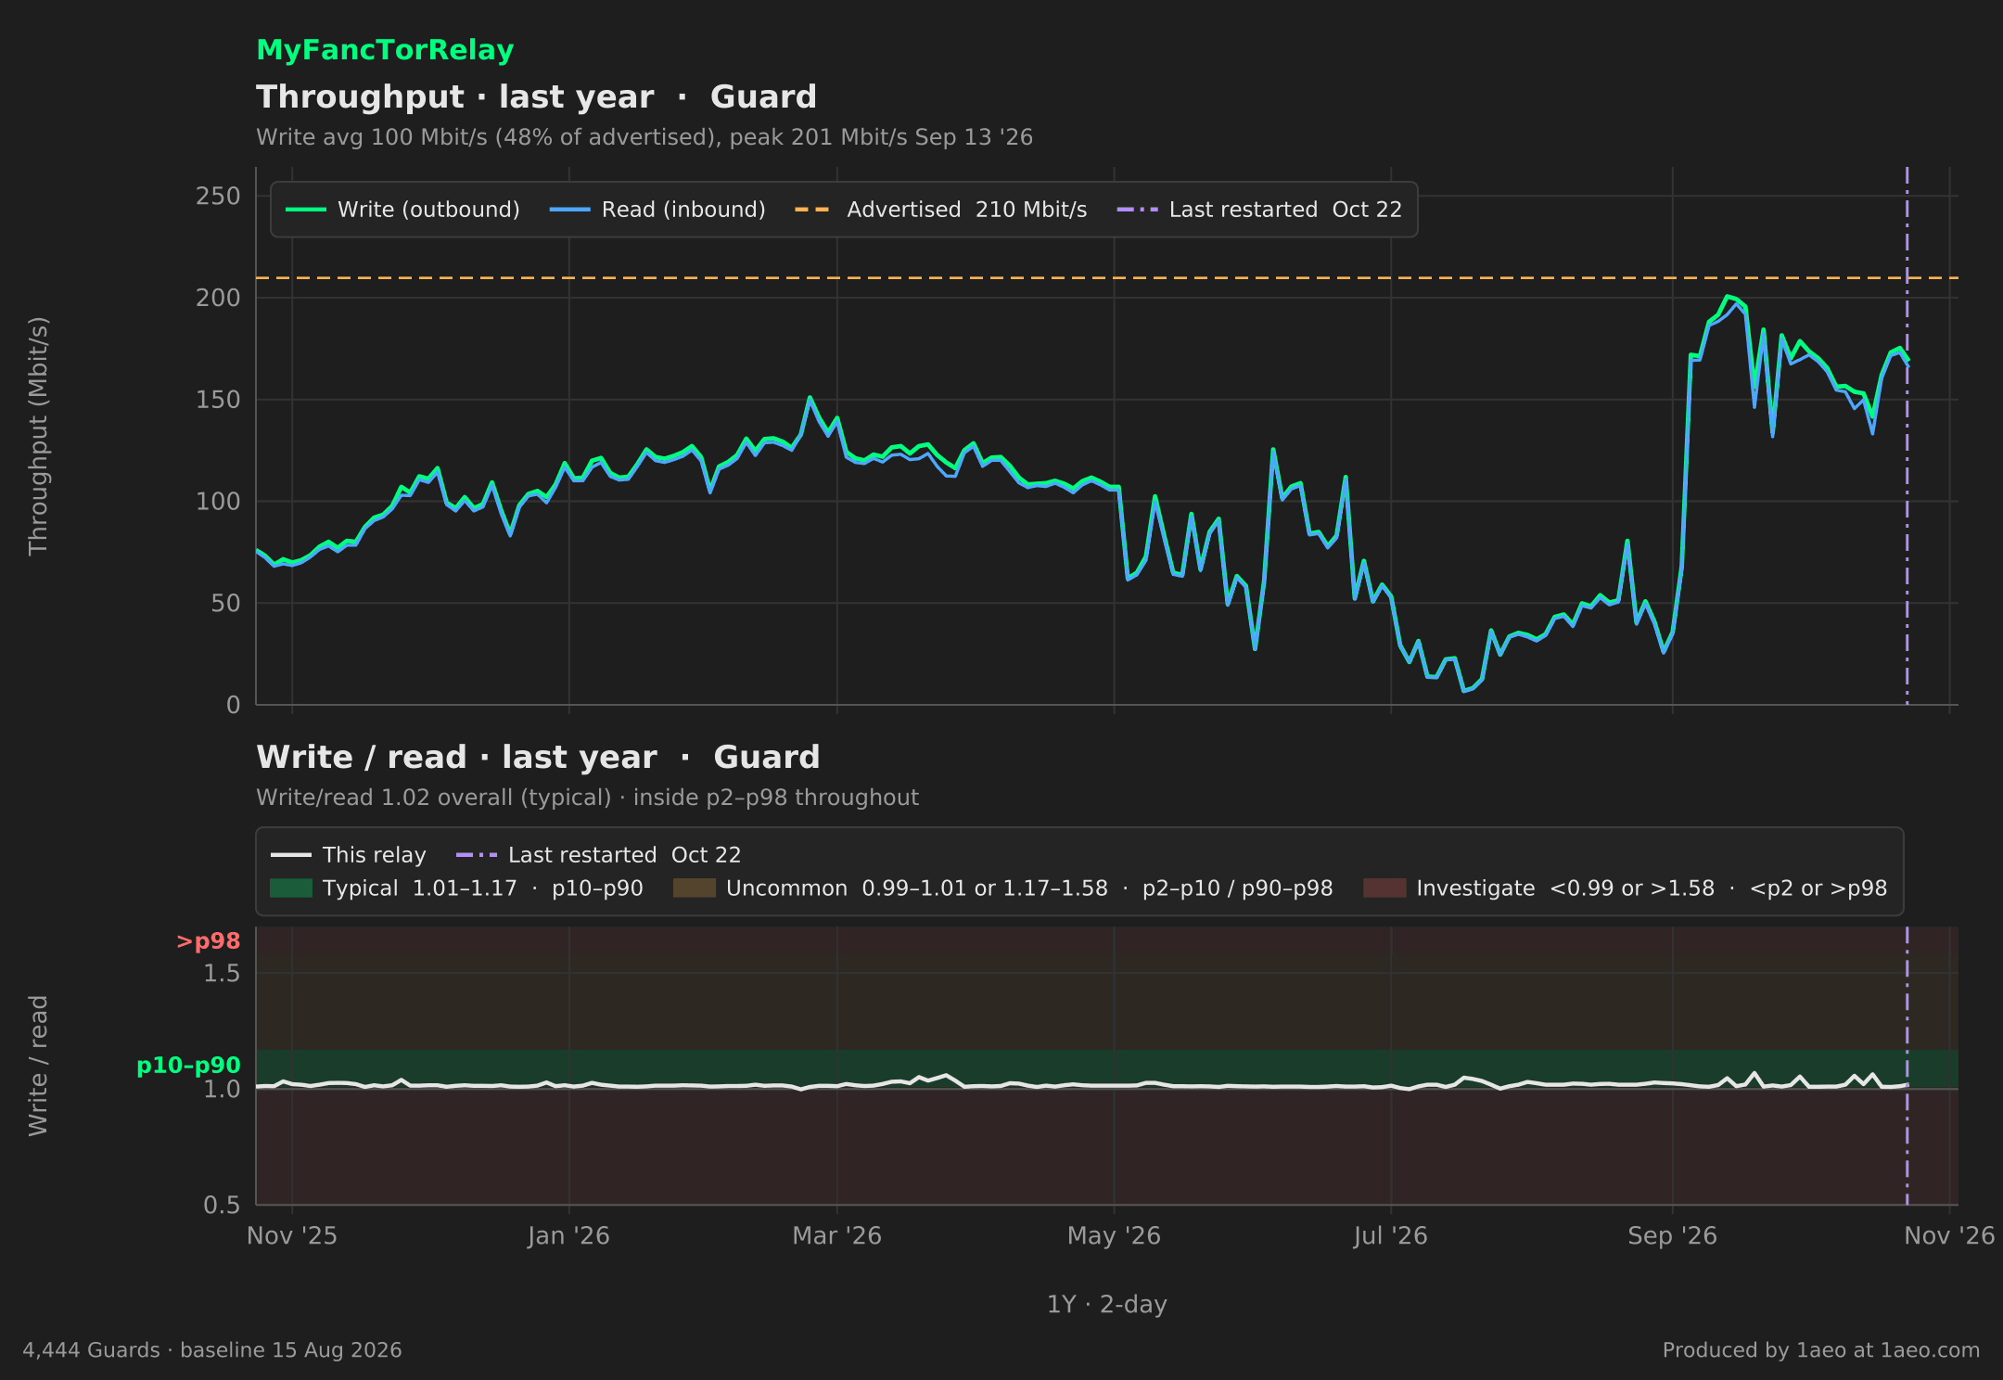The height and width of the screenshot is (1380, 2003).
Task: Click the 'Jul '26' x-axis tick label
Action: [1390, 1236]
